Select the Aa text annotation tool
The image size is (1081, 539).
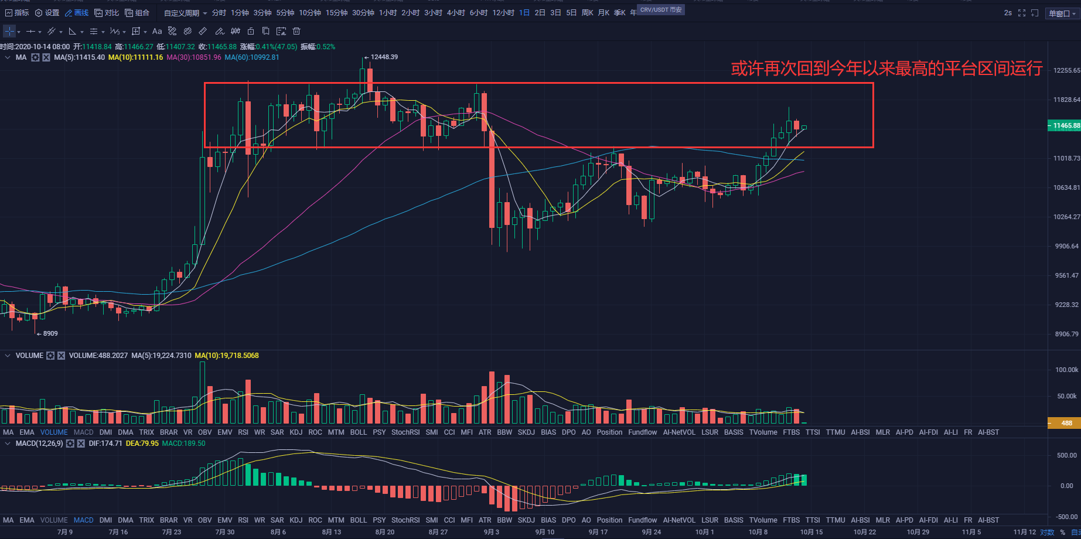[x=157, y=31]
